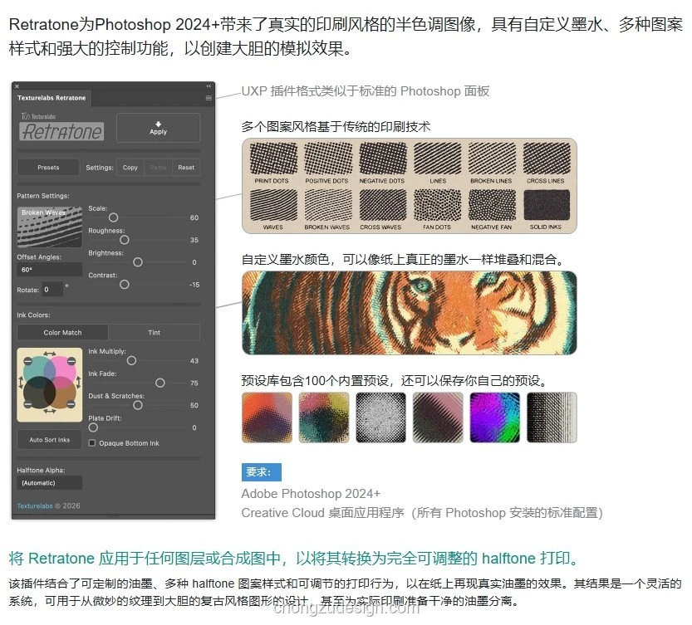
Task: Reset the settings
Action: pos(186,168)
